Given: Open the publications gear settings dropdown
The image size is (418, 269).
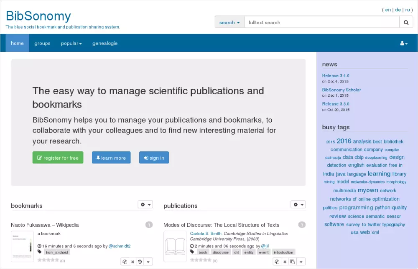Looking at the screenshot, I should click(x=298, y=205).
